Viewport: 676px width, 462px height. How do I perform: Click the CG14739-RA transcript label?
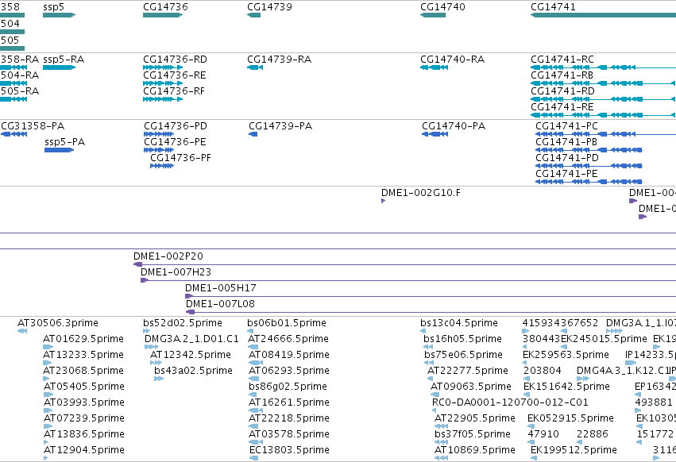[x=280, y=60]
